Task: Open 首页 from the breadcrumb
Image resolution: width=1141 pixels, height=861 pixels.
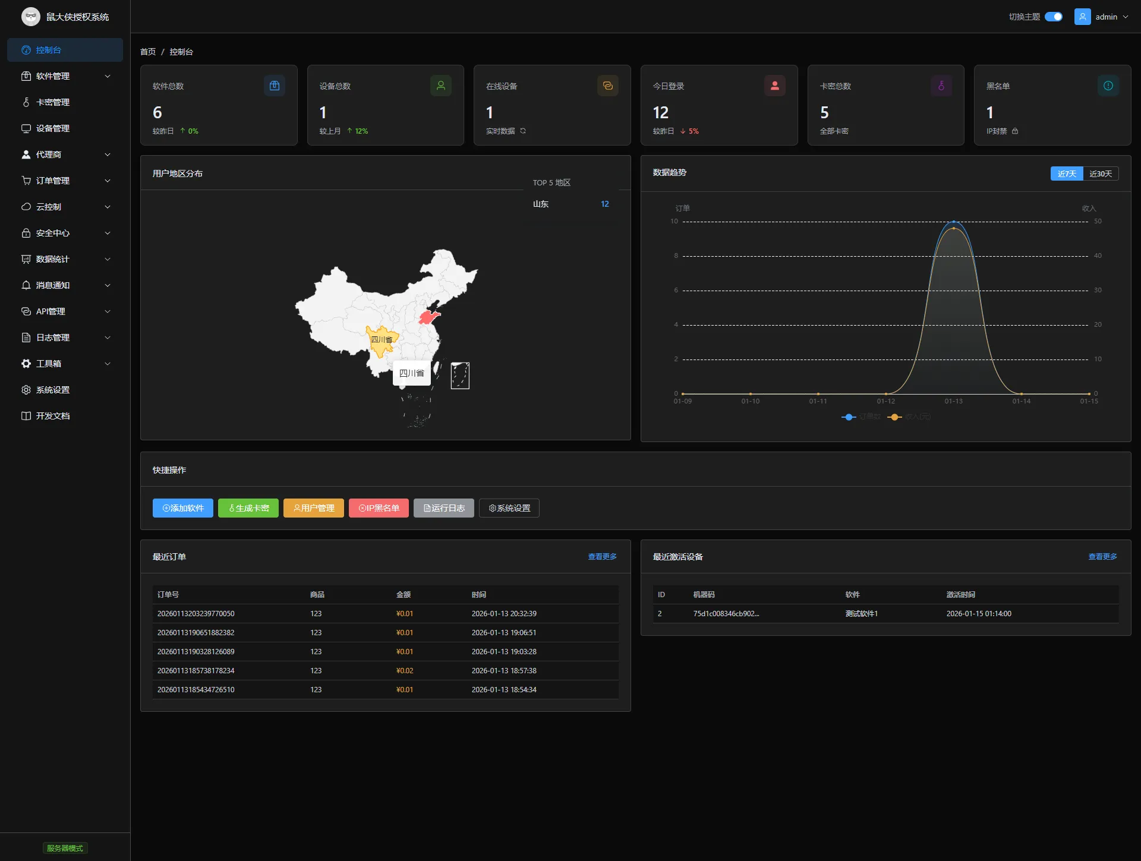Action: point(148,52)
